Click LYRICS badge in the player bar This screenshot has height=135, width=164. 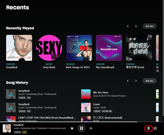pyautogui.click(x=18, y=132)
